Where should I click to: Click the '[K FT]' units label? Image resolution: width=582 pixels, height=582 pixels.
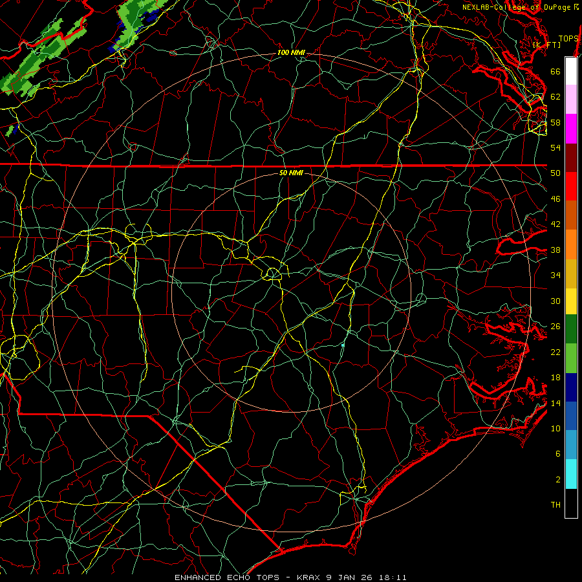[x=546, y=45]
